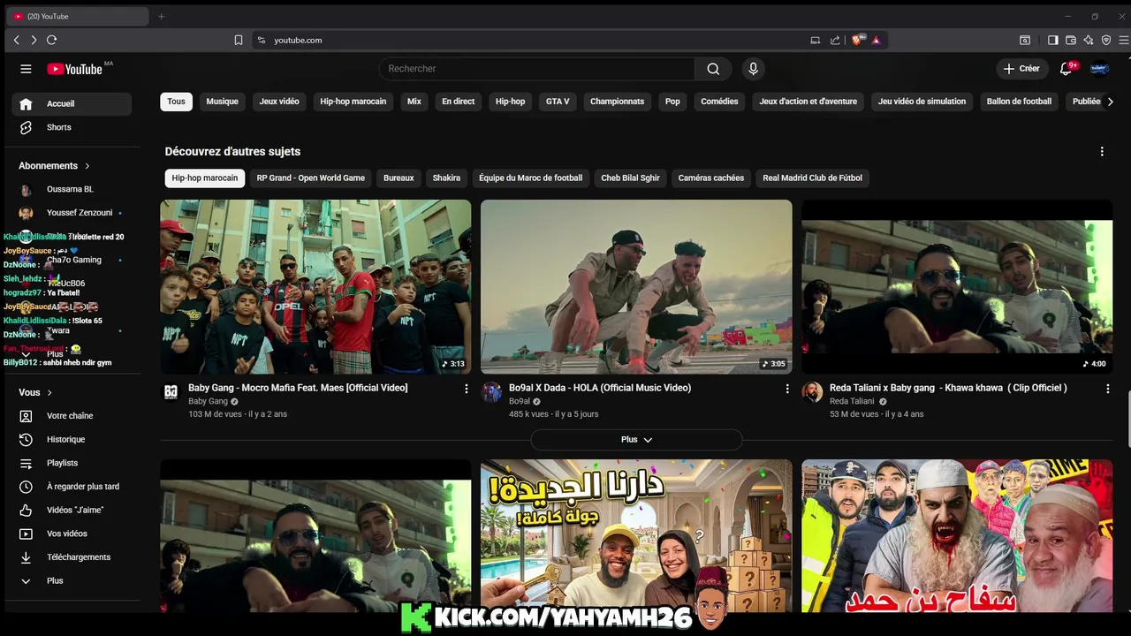
Task: Select the En direct filter chip
Action: 458,102
